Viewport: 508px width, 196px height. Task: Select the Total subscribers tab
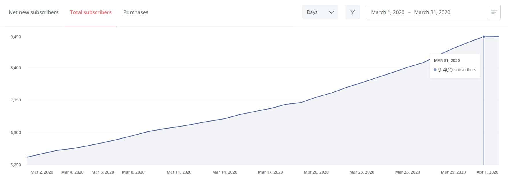(91, 12)
